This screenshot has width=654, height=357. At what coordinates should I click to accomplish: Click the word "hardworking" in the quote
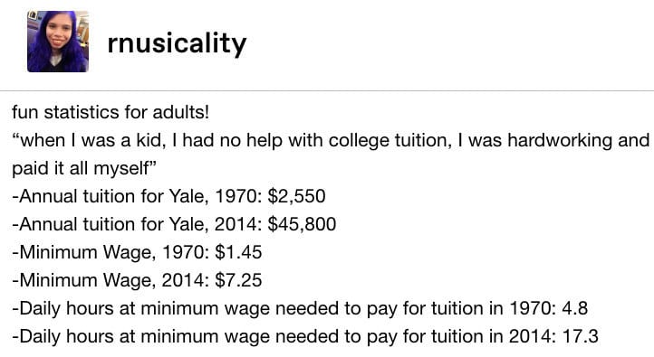pyautogui.click(x=560, y=141)
